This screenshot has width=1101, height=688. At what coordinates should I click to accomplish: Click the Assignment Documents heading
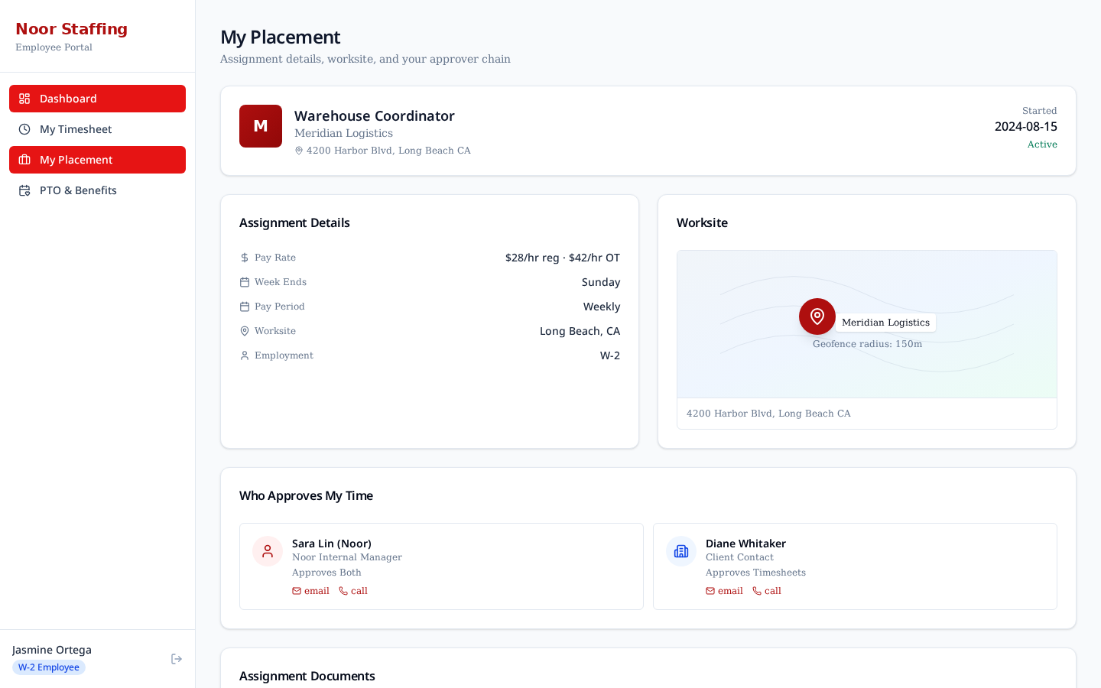pyautogui.click(x=307, y=676)
